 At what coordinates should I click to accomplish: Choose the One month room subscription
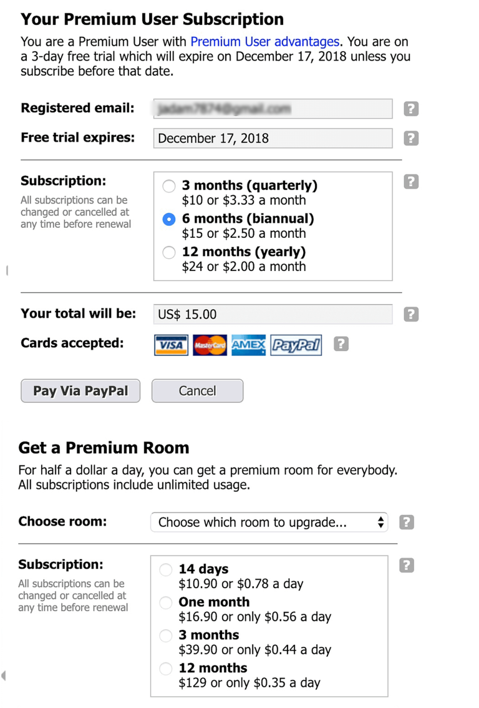coord(166,602)
